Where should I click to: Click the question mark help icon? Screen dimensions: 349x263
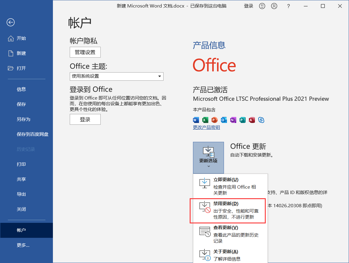[x=288, y=6]
